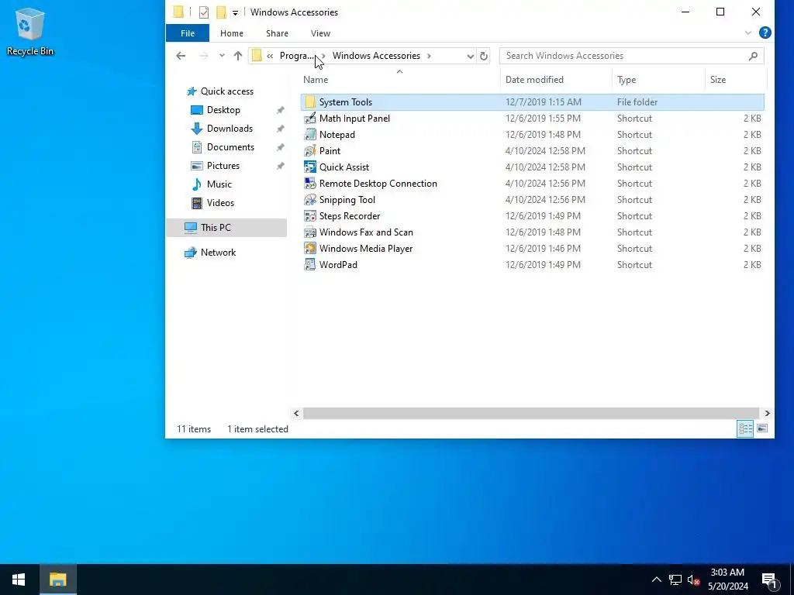Expand subfolders arrow after Windows Accessories
Image resolution: width=794 pixels, height=595 pixels.
point(429,56)
